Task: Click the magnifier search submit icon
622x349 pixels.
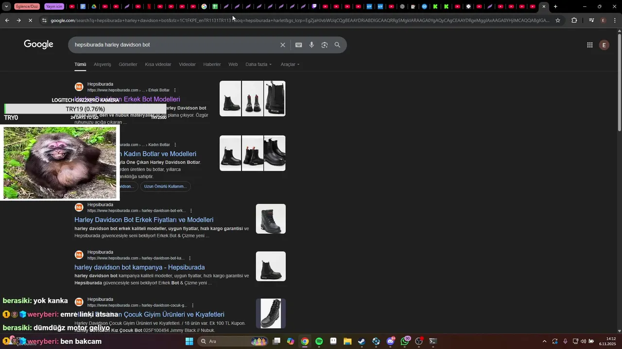Action: point(337,45)
